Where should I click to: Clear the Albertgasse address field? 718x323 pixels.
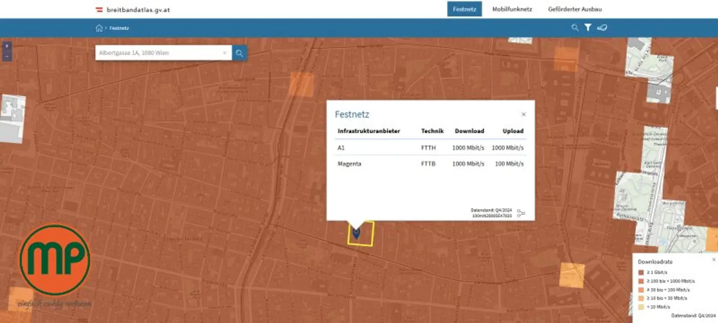[x=224, y=53]
